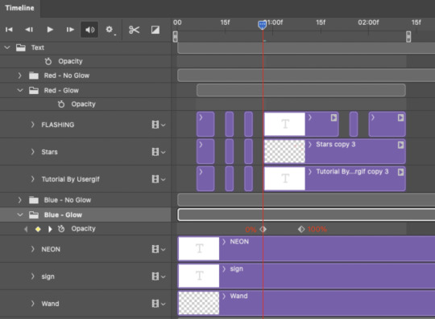Select the Stars copy 3 clip
This screenshot has width=435, height=319.
335,152
